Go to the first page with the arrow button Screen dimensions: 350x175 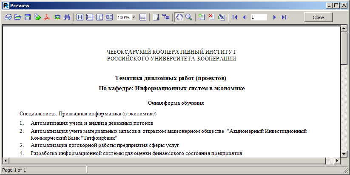click(234, 17)
